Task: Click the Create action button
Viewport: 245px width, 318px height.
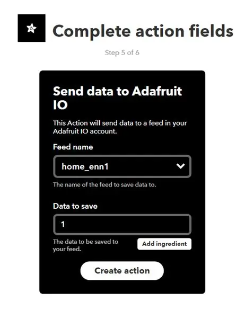Action: (x=122, y=271)
